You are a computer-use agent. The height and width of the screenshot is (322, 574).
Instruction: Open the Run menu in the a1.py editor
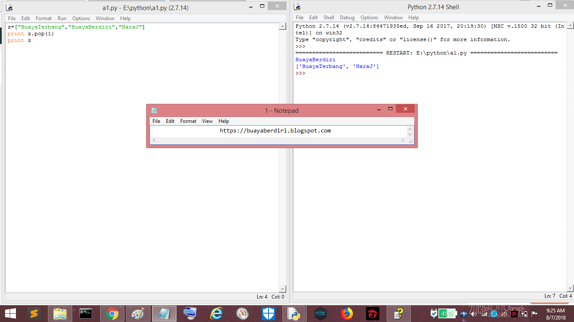(62, 18)
